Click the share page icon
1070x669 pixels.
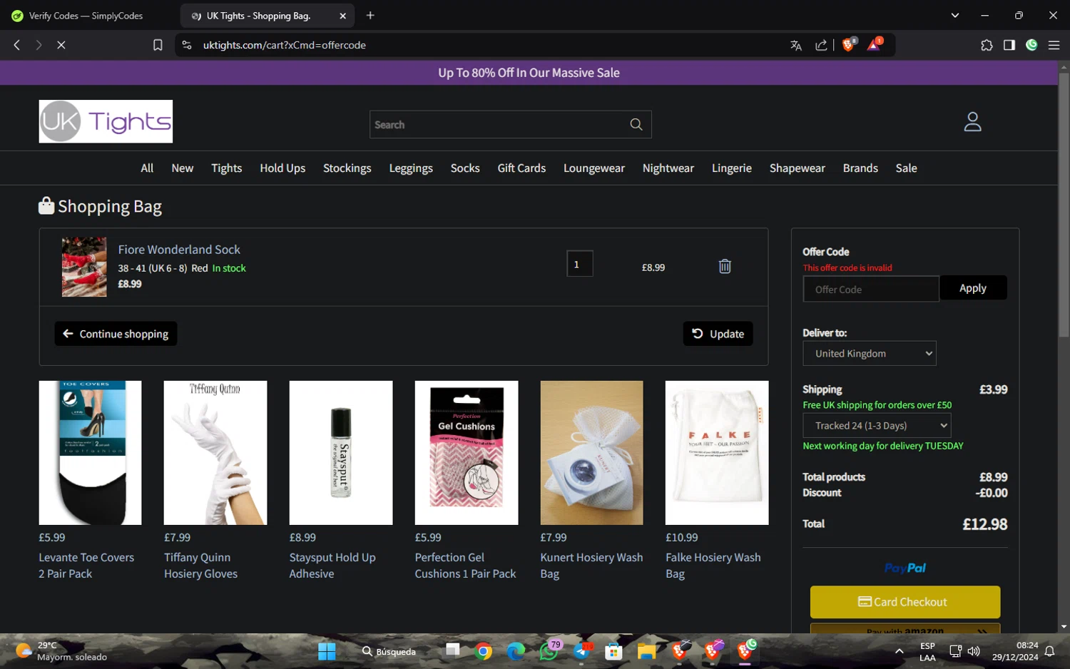click(x=821, y=45)
